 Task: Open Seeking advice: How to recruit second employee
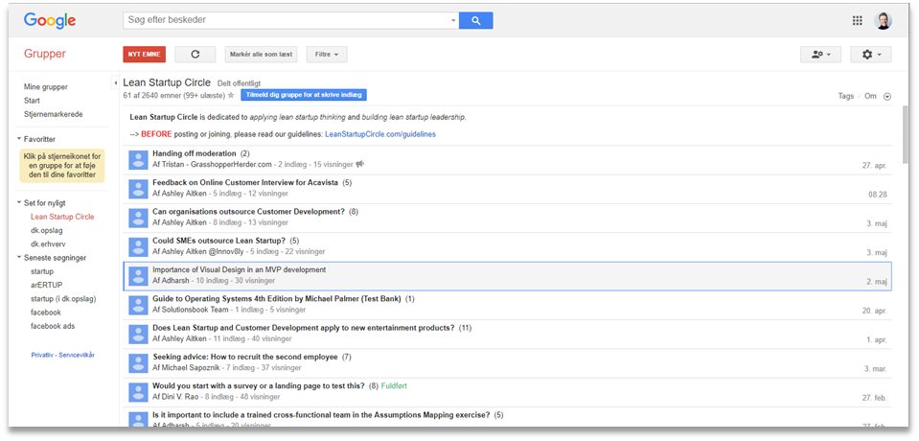click(245, 357)
